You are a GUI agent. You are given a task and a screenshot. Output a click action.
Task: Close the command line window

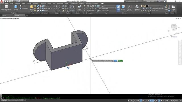(1, 96)
